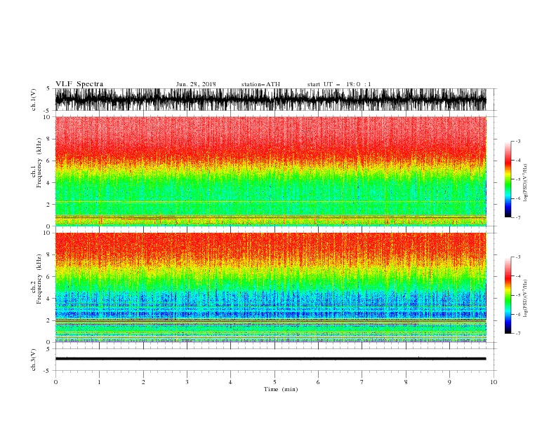Click the time axis tick label "7"
Image resolution: width=556 pixels, height=429 pixels.
[362, 382]
